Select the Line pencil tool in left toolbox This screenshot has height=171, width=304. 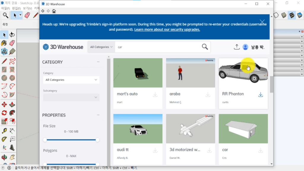pos(4,61)
